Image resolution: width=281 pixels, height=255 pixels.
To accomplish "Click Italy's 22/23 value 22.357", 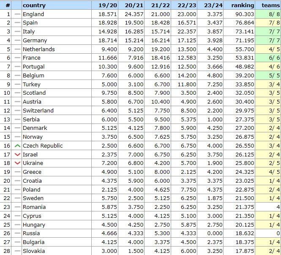I will pos(187,32).
